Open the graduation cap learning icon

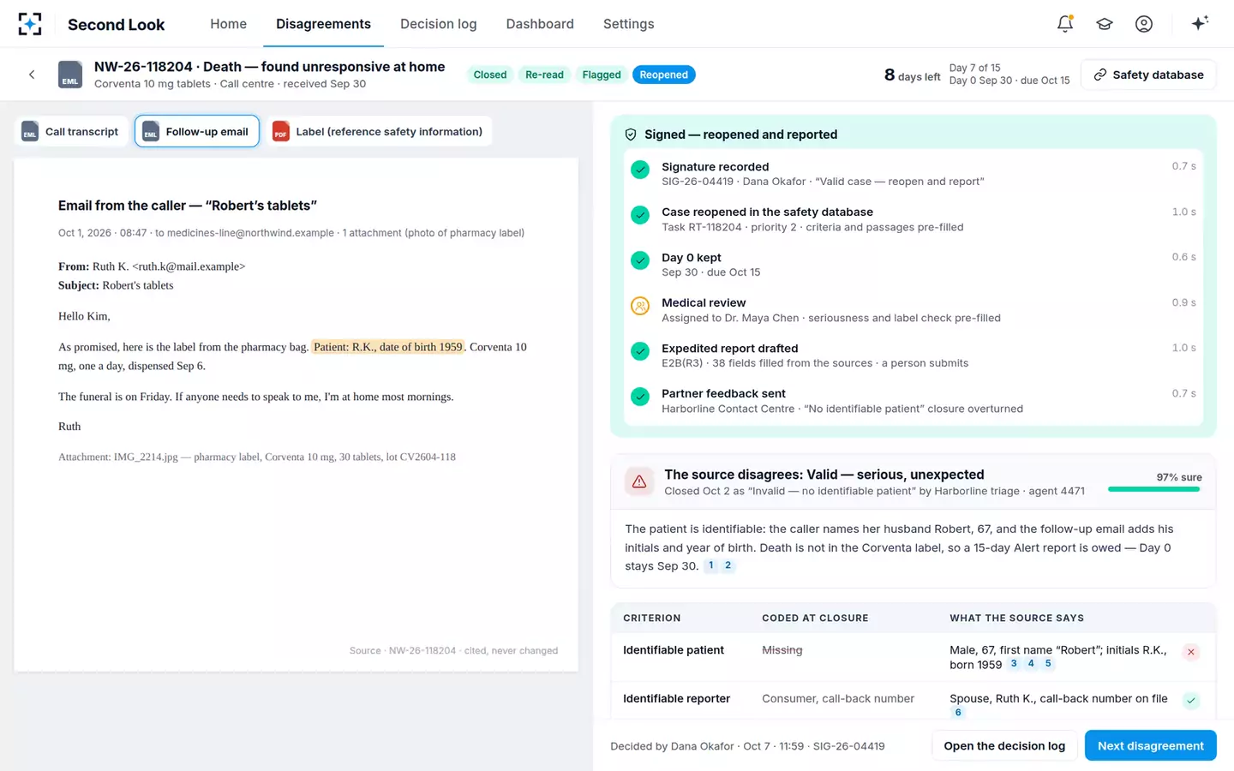click(x=1105, y=24)
